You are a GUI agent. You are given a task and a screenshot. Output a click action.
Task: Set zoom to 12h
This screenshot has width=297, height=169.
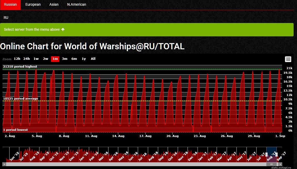point(17,59)
